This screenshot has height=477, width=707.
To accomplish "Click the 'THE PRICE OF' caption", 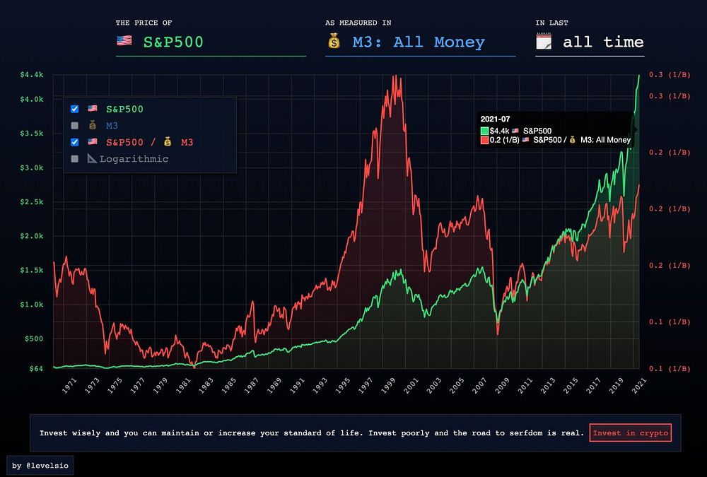I will point(144,23).
